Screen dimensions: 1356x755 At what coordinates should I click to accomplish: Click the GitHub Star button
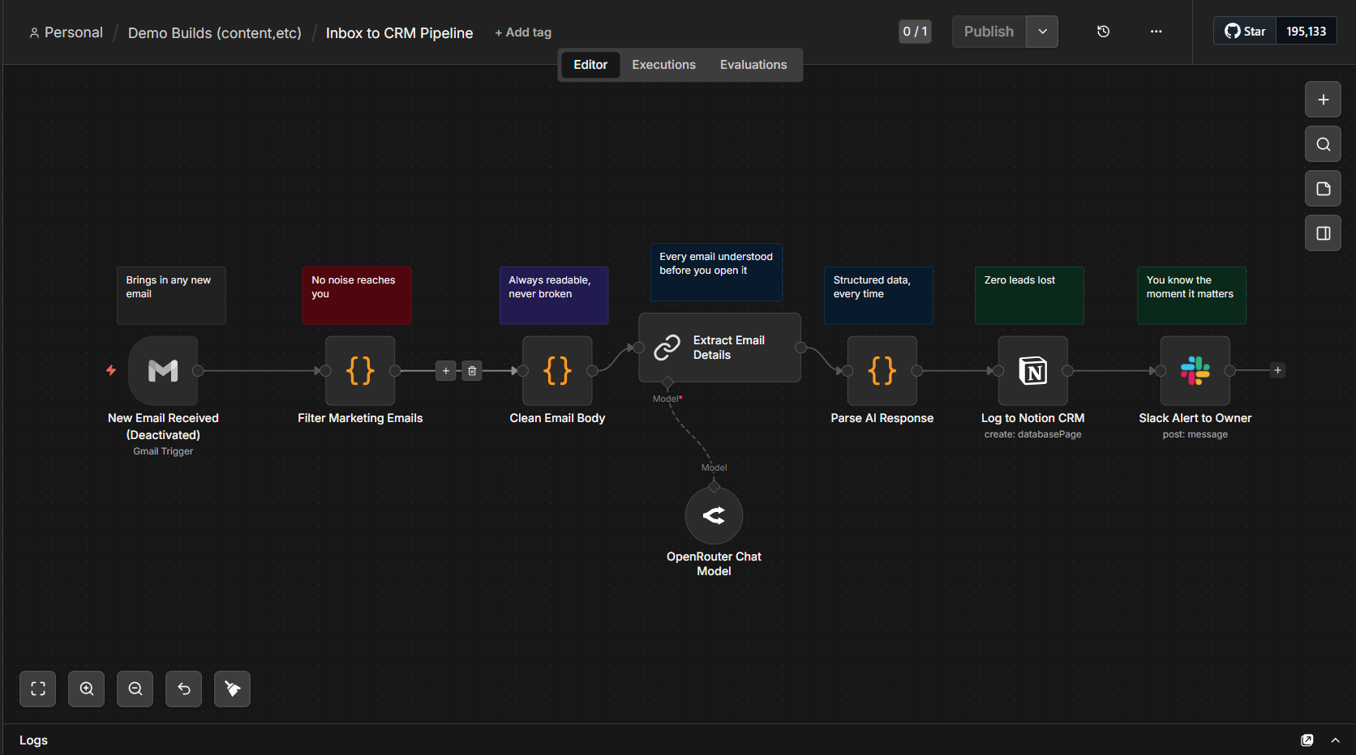pos(1245,32)
